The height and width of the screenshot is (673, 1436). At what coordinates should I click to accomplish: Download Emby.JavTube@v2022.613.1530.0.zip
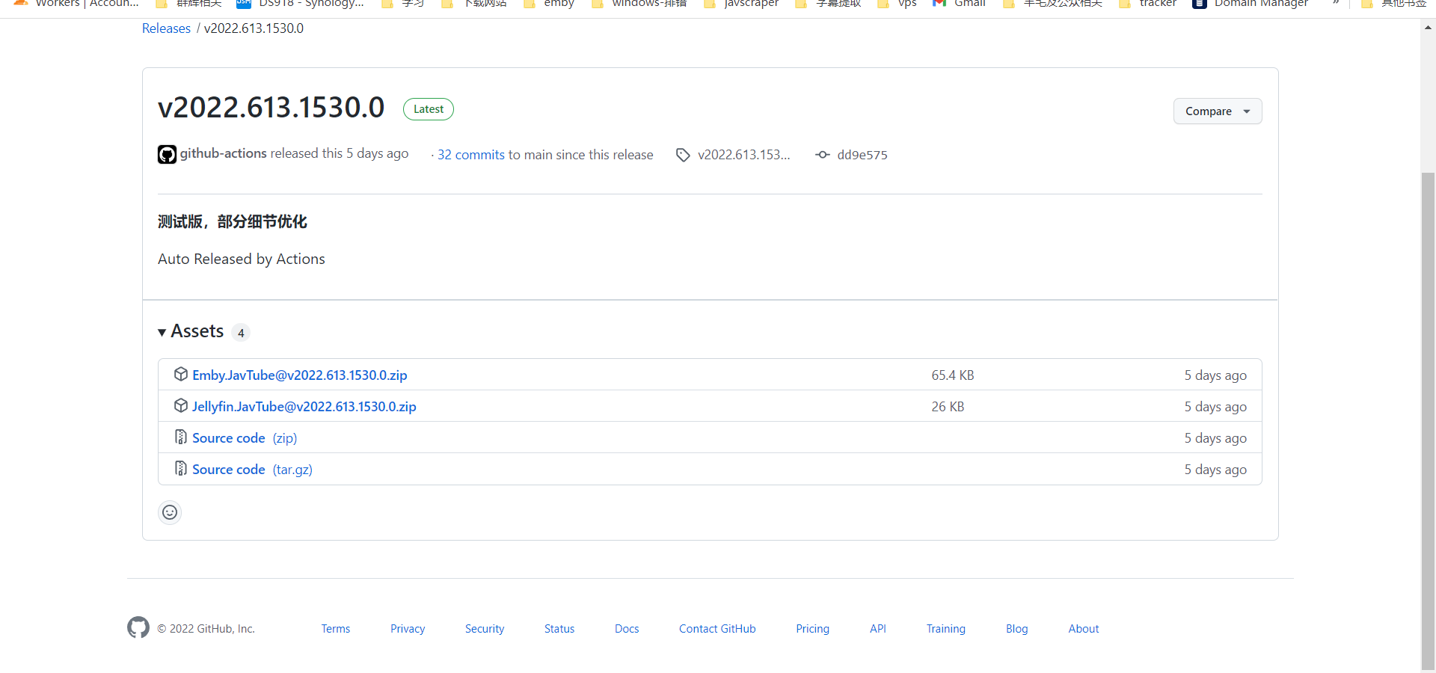point(300,375)
